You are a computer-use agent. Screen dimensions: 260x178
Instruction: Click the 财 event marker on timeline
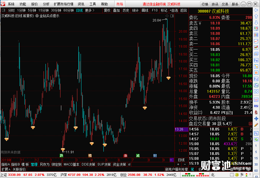click(x=155, y=155)
